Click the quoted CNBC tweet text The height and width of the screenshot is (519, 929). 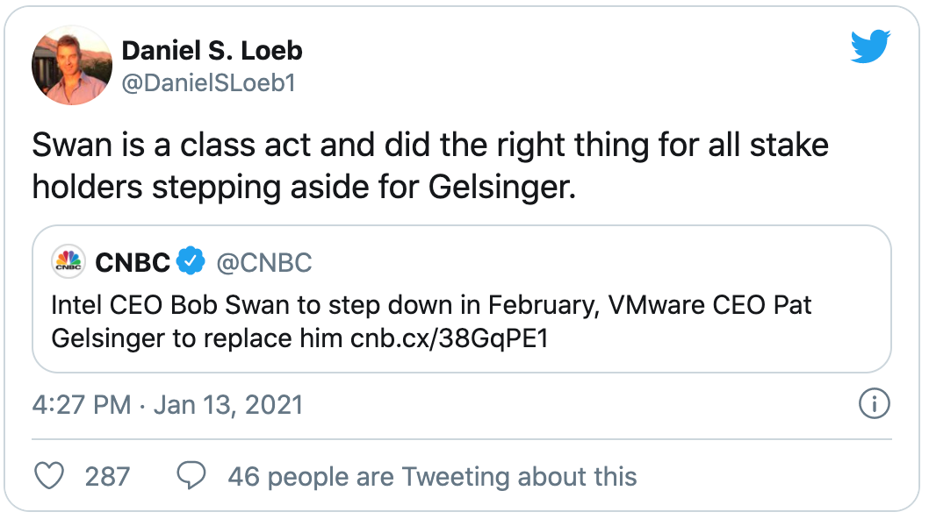click(431, 322)
